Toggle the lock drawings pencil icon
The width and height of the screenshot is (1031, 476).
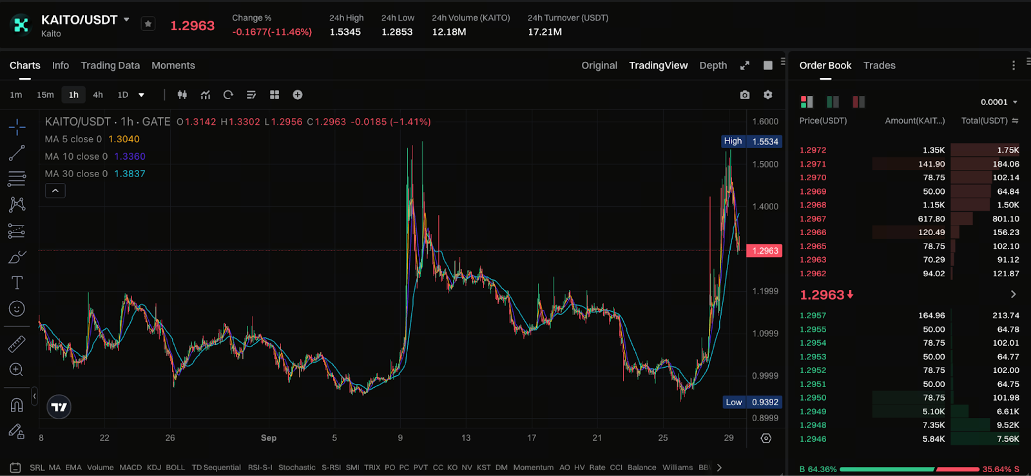[17, 432]
